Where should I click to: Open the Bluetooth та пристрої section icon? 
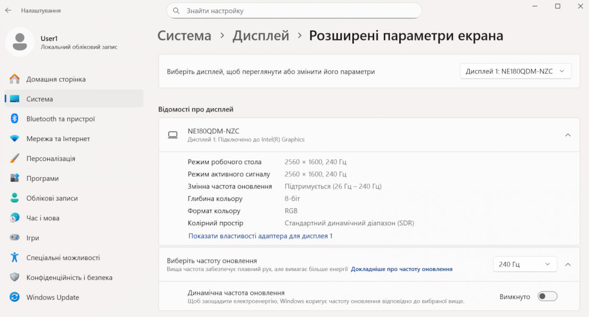click(x=15, y=119)
